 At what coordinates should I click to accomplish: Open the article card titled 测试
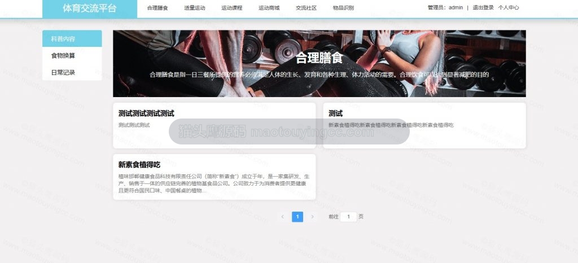424,126
